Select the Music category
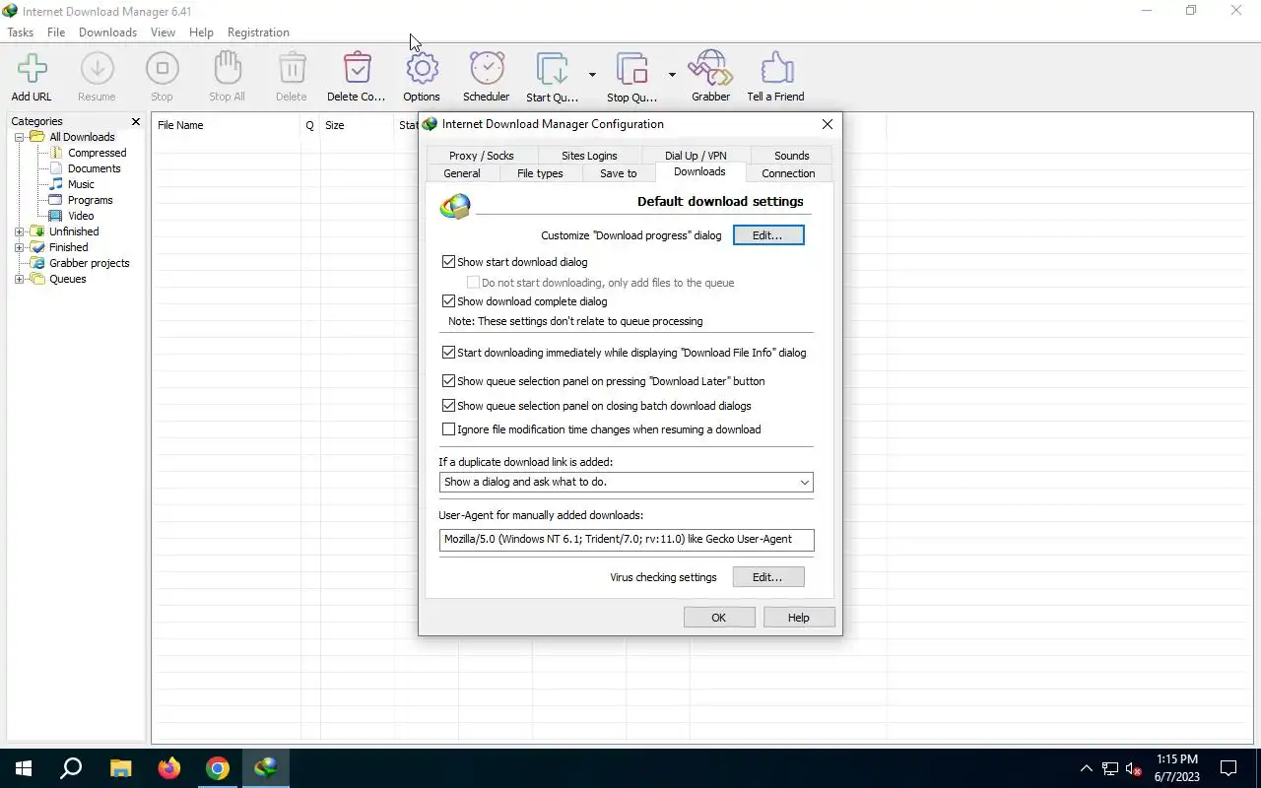Viewport: 1261px width, 788px height. tap(81, 184)
